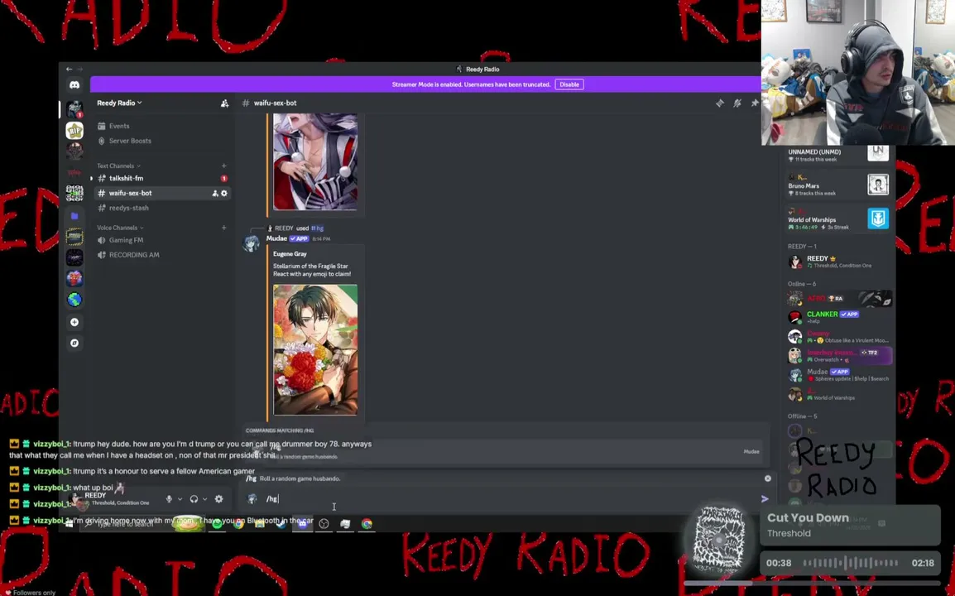Expand the talkshit-fm thread arrow

91,179
